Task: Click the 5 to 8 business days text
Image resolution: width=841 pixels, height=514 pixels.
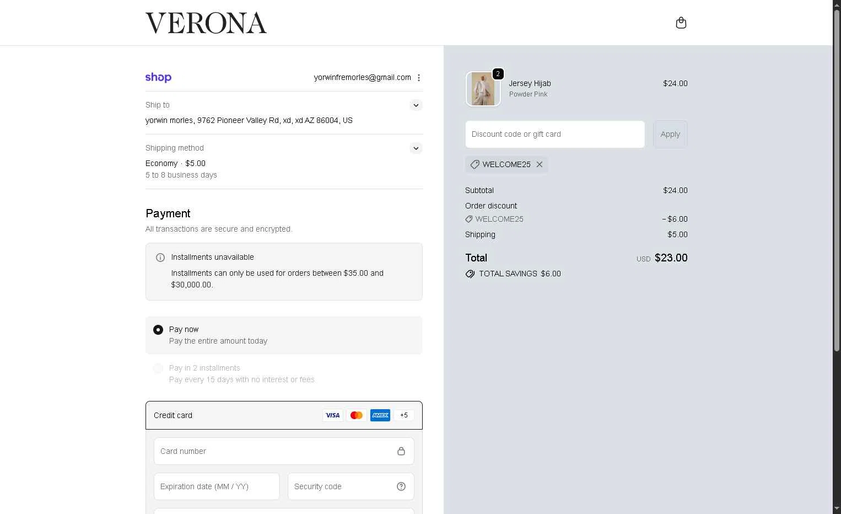Action: tap(181, 175)
